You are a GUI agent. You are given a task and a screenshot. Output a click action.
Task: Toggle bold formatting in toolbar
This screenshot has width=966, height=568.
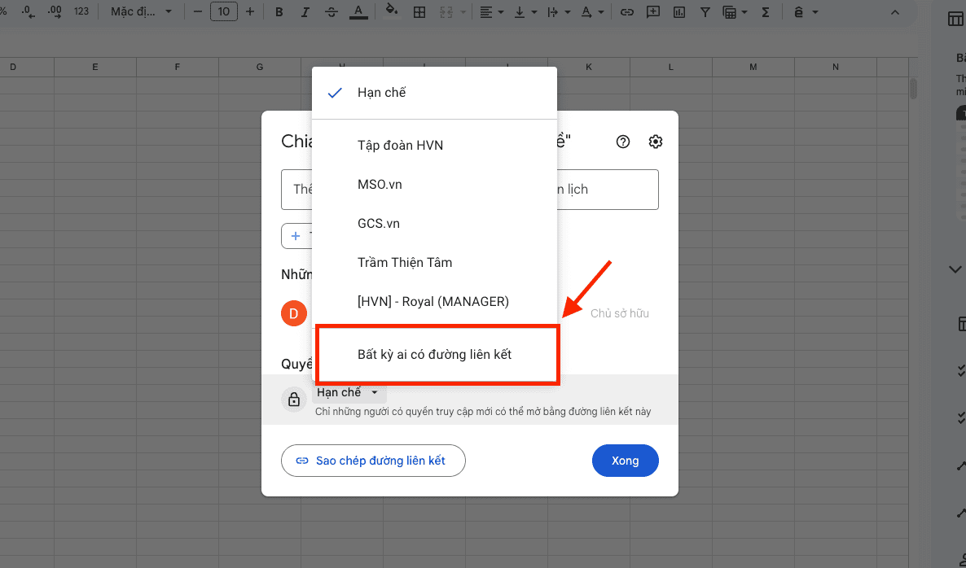279,12
